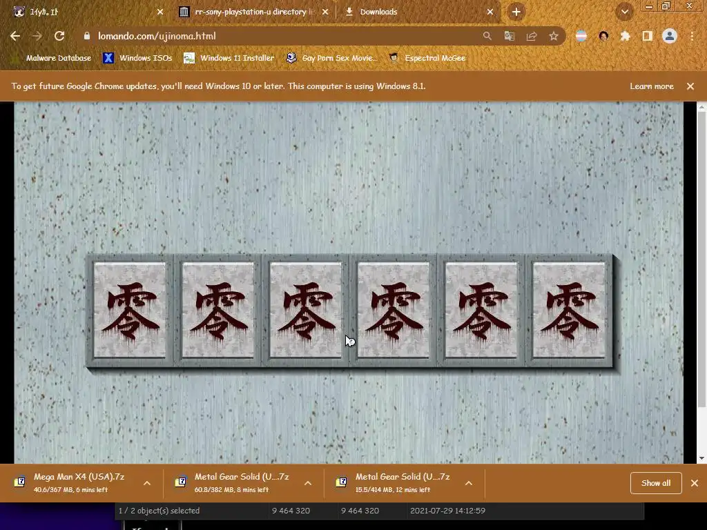Open the Espectral McGee bookmark
This screenshot has width=707, height=530.
coord(427,58)
